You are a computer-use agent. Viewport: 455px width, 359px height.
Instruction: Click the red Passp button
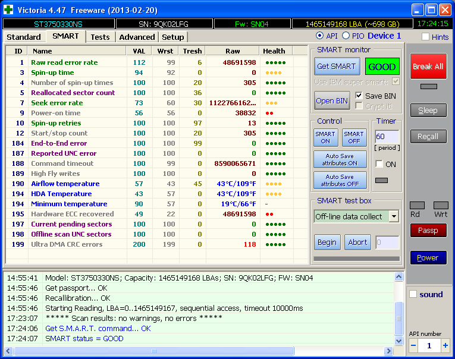click(428, 230)
